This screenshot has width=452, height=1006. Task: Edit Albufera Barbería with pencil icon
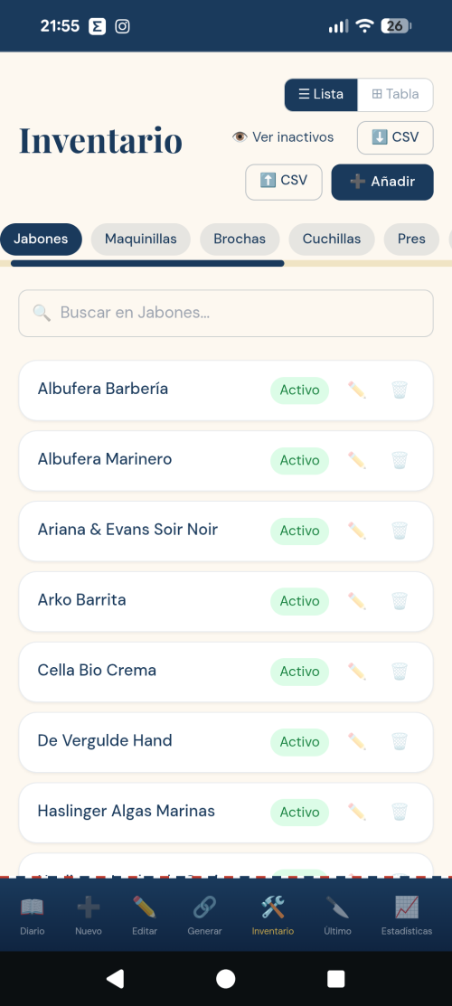357,390
